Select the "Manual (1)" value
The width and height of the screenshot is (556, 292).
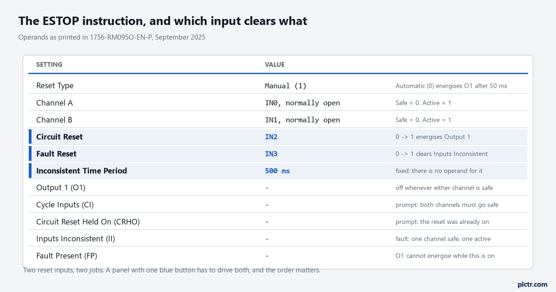coord(285,86)
